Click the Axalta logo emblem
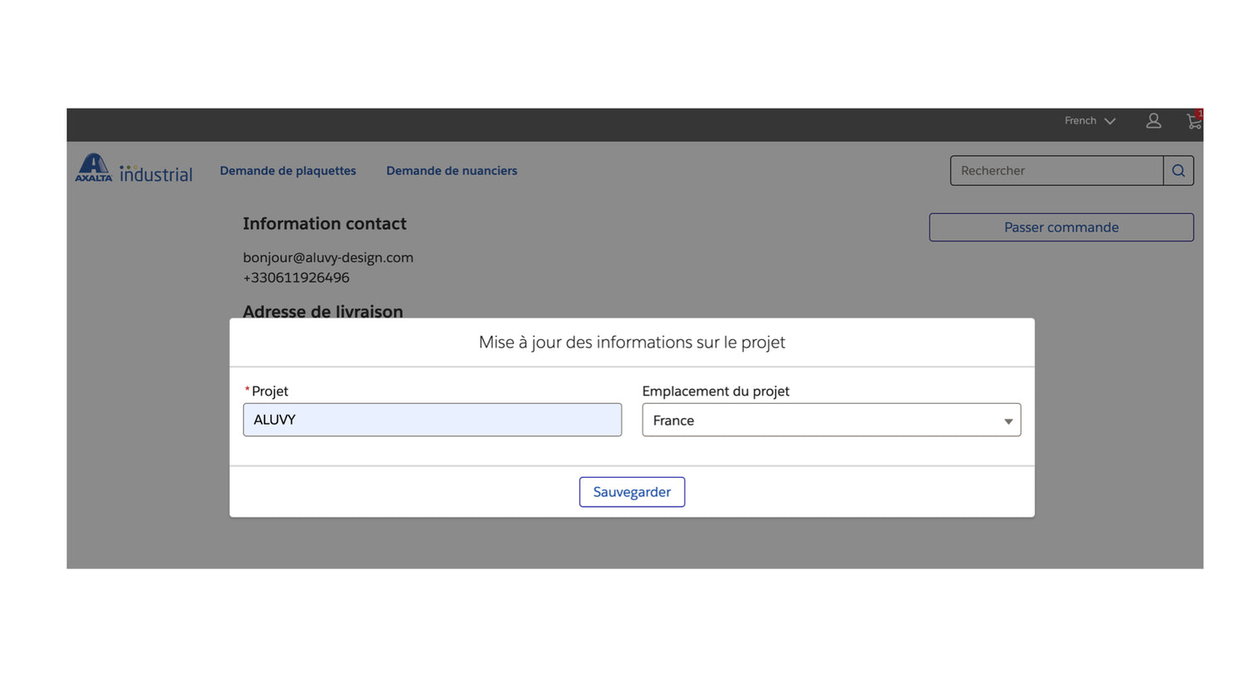This screenshot has width=1245, height=700. pyautogui.click(x=94, y=168)
